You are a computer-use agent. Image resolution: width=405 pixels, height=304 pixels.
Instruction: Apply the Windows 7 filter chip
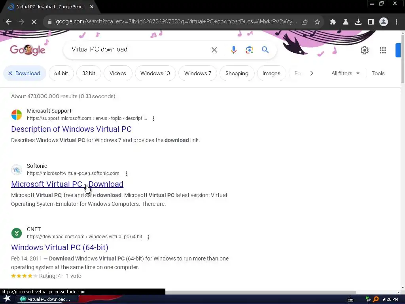click(198, 73)
